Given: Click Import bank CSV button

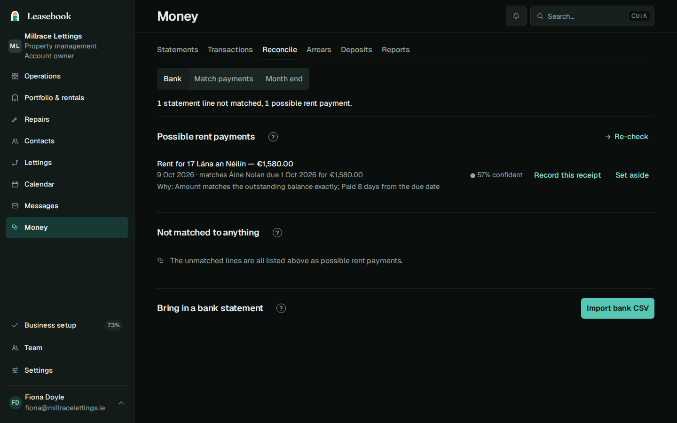Looking at the screenshot, I should pos(618,308).
